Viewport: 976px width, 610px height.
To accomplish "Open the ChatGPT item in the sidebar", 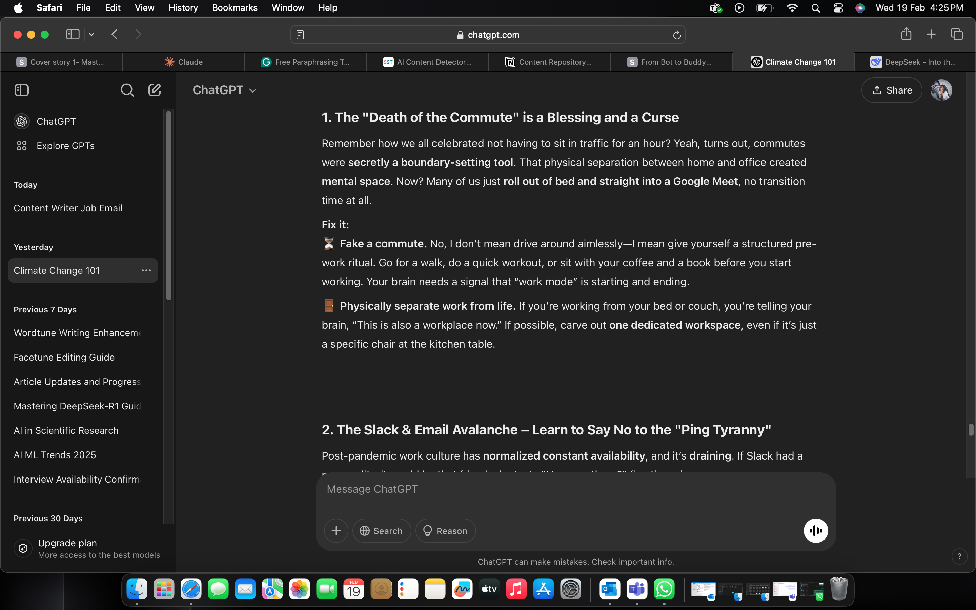I will (x=83, y=121).
